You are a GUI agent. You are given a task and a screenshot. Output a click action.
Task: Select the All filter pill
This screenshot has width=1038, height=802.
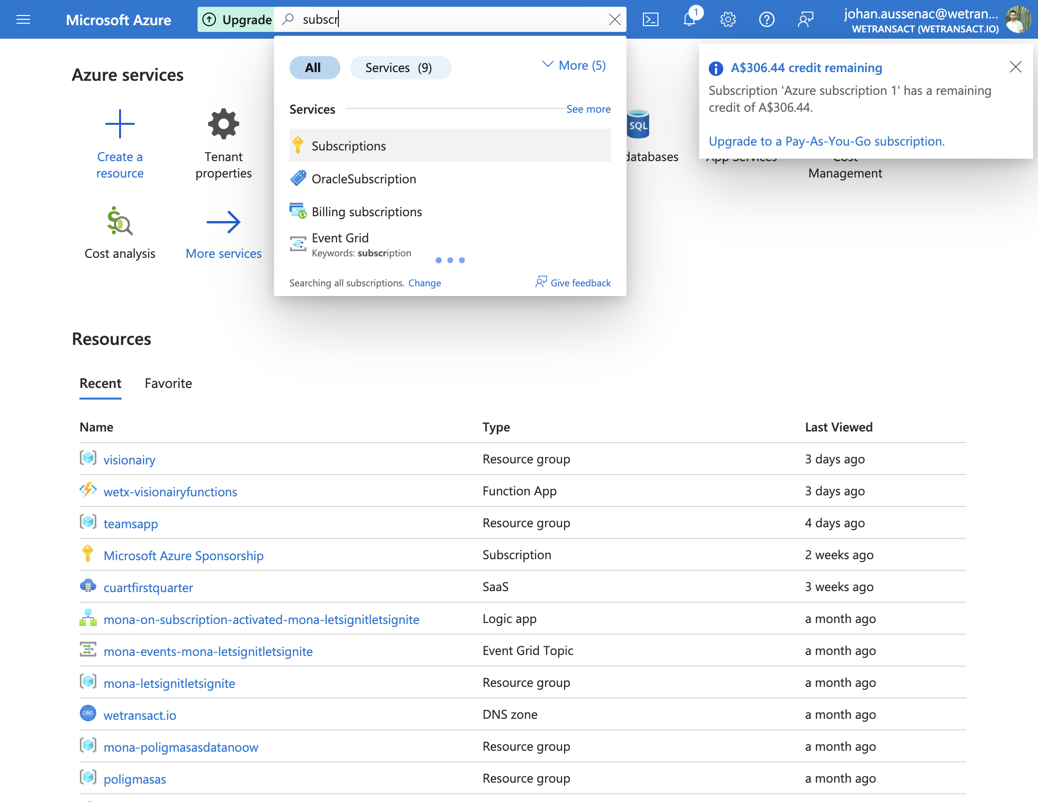pos(314,68)
